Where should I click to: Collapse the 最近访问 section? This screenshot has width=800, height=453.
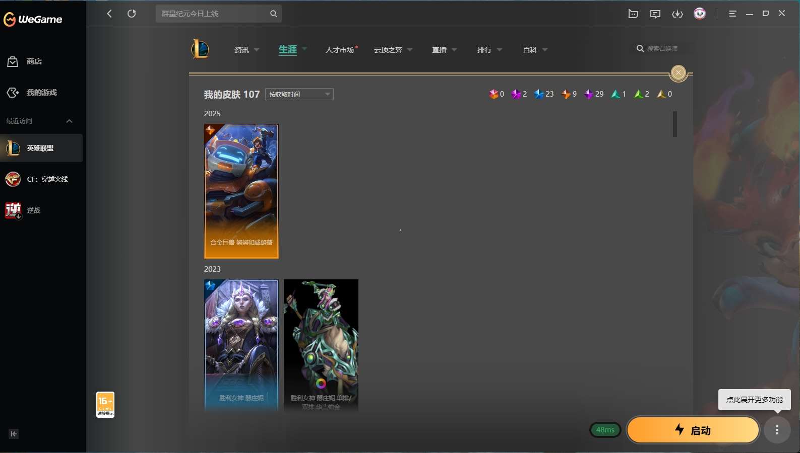click(70, 121)
